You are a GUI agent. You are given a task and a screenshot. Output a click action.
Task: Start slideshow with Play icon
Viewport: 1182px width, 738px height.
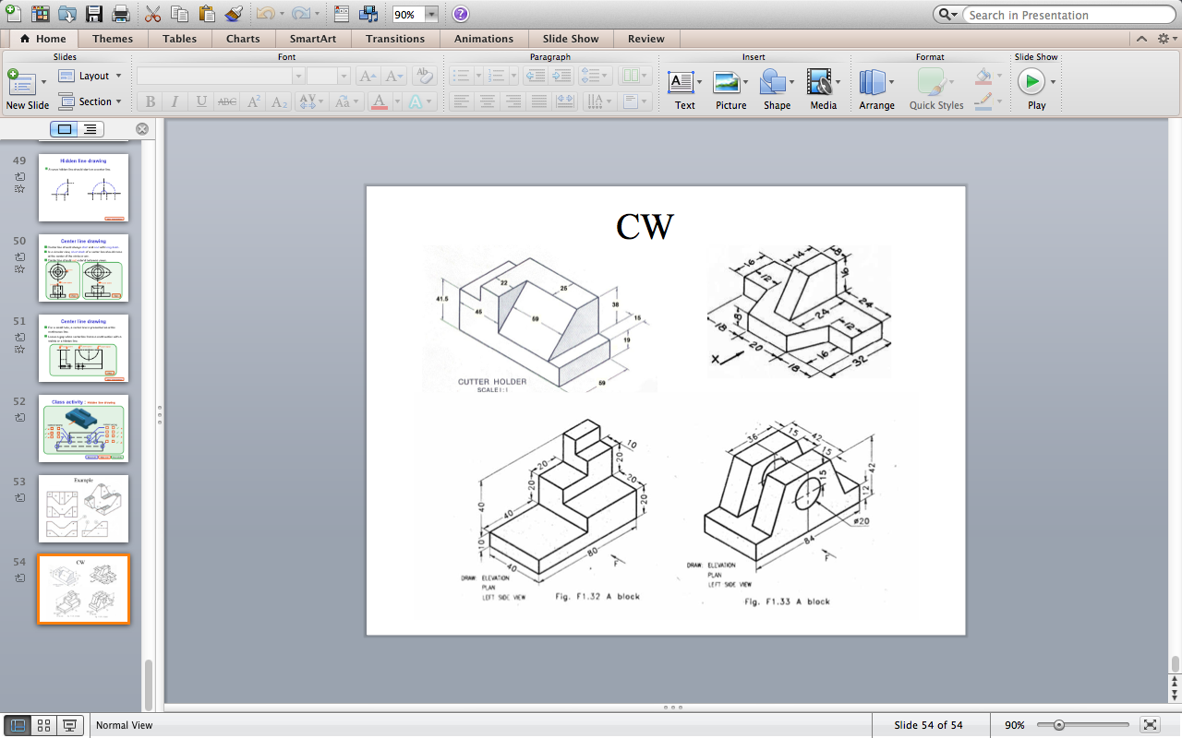tap(1031, 83)
